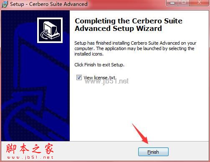Click the 'Setup has finished installing' paragraph
Viewport: 210px width, 162px height.
[135, 48]
